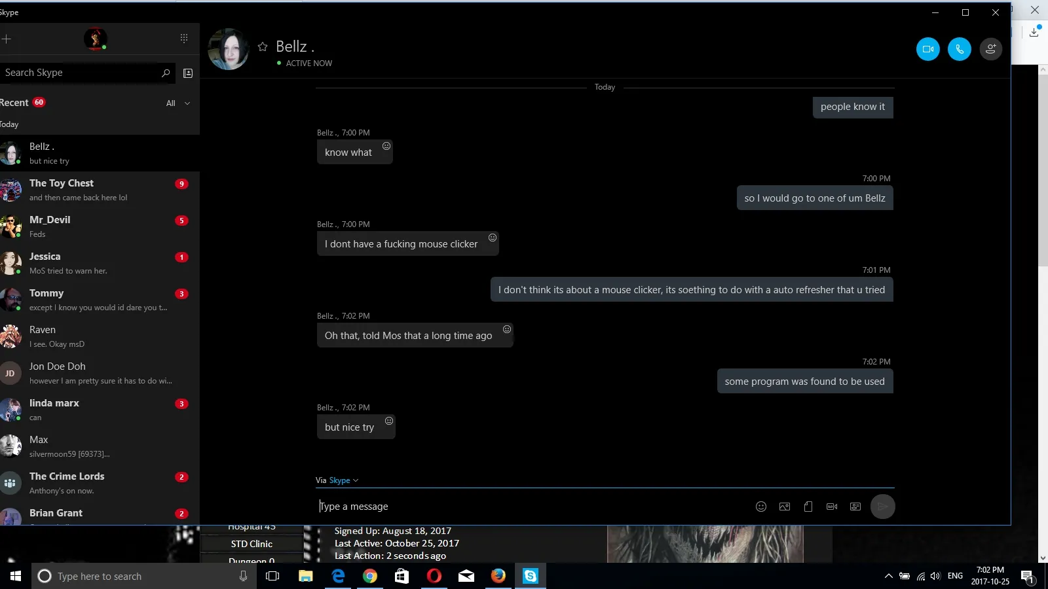Open the Action Center notifications
Viewport: 1048px width, 589px height.
pos(1027,577)
